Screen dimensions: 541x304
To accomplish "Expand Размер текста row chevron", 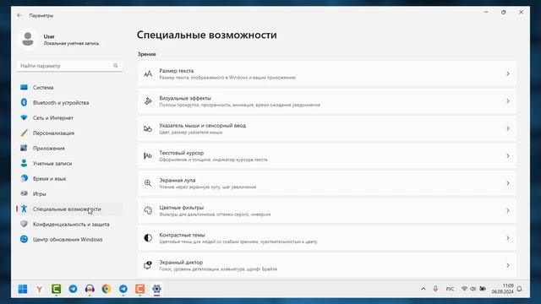I will point(507,73).
